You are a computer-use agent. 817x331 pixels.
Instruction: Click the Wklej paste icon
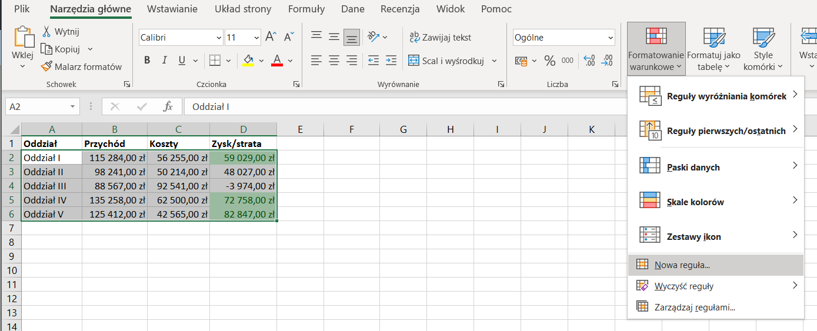point(24,36)
